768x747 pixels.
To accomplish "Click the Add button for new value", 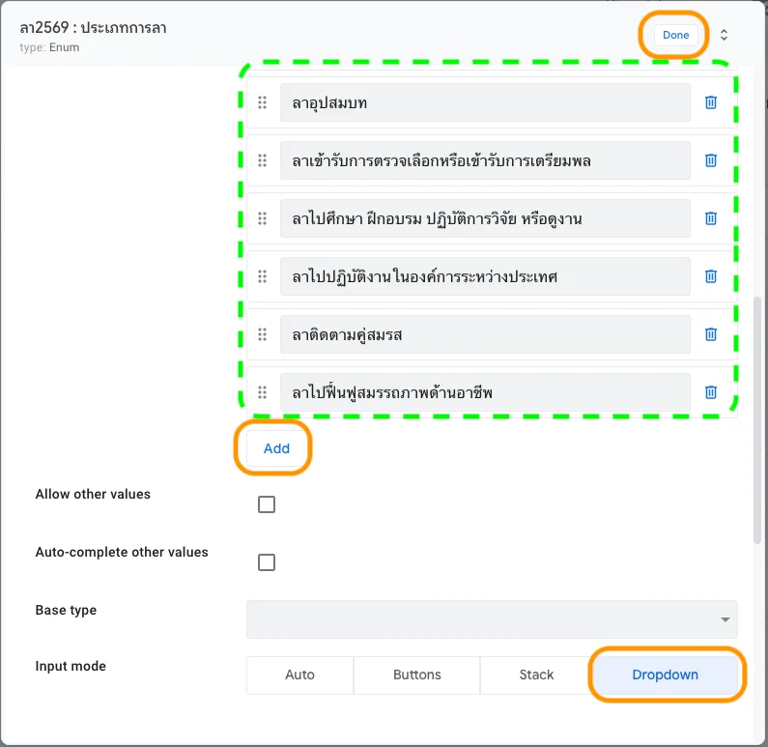I will coord(276,448).
